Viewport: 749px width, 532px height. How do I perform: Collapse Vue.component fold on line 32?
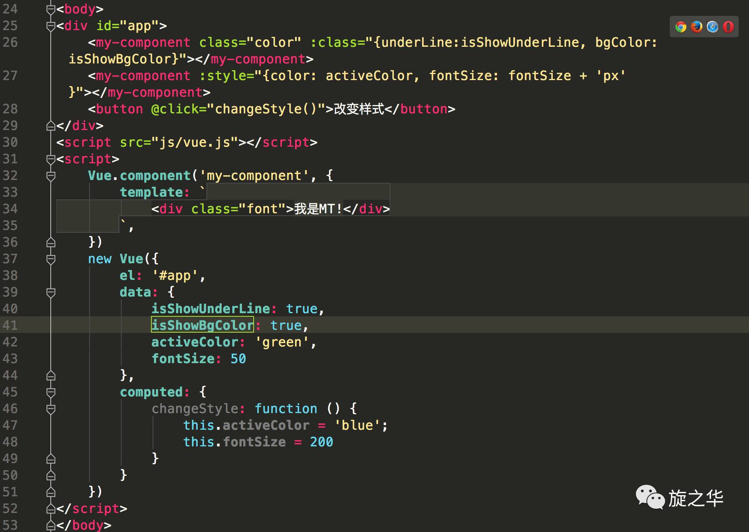pyautogui.click(x=51, y=176)
